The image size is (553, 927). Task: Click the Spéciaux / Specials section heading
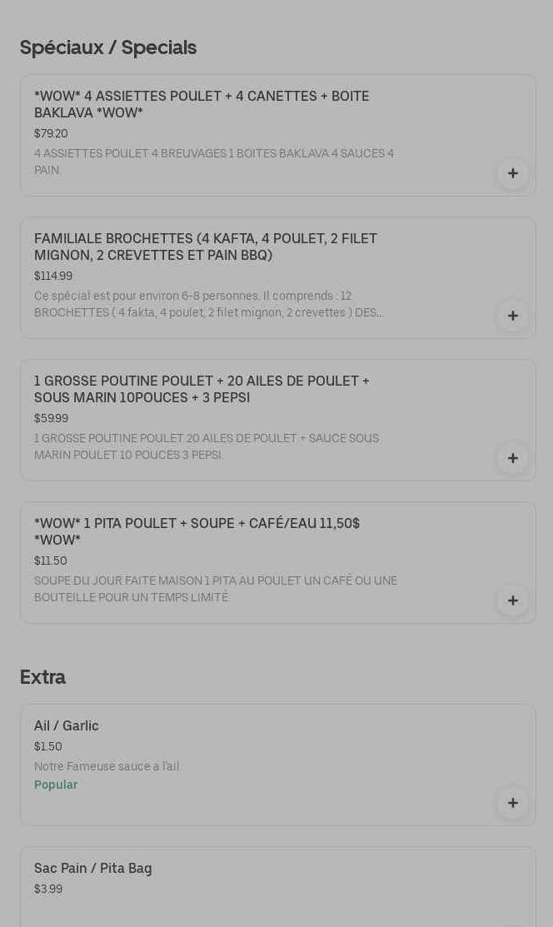(x=108, y=47)
